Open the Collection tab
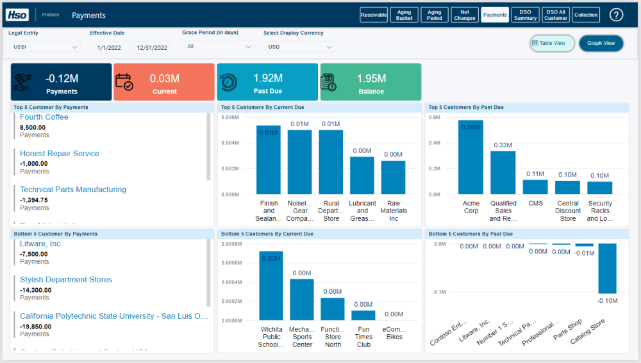 click(586, 15)
